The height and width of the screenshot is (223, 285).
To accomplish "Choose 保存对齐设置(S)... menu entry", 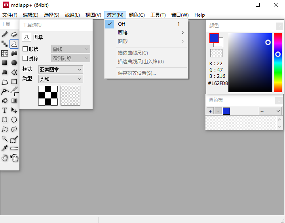I will 146,73.
